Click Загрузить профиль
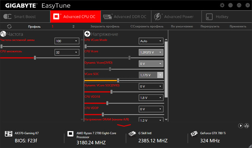 coord(105,26)
